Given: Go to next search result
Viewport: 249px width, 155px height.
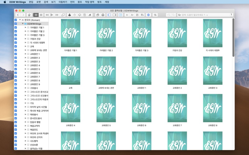Looking at the screenshot, I should [174, 15].
